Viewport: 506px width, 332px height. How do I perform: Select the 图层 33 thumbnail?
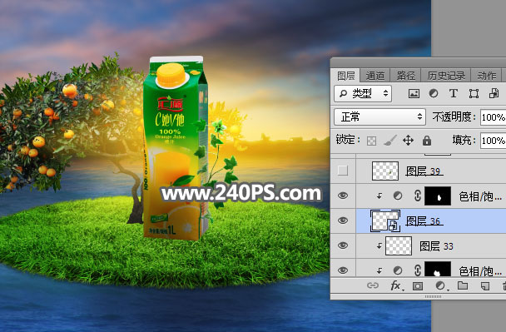tap(399, 245)
